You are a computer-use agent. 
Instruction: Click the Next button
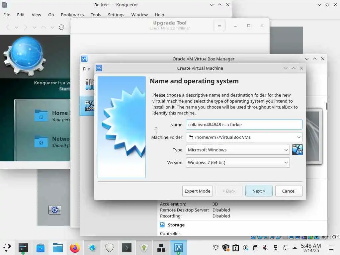[x=259, y=191]
